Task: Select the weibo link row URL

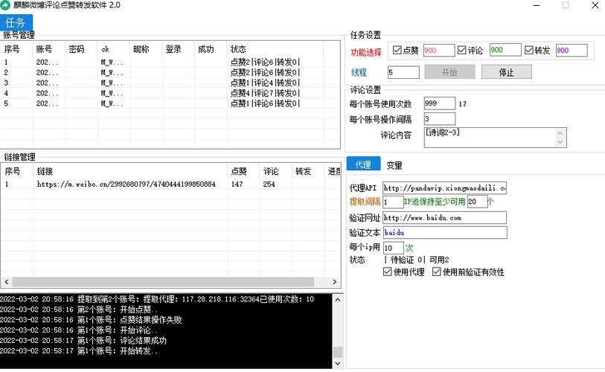Action: tap(127, 185)
